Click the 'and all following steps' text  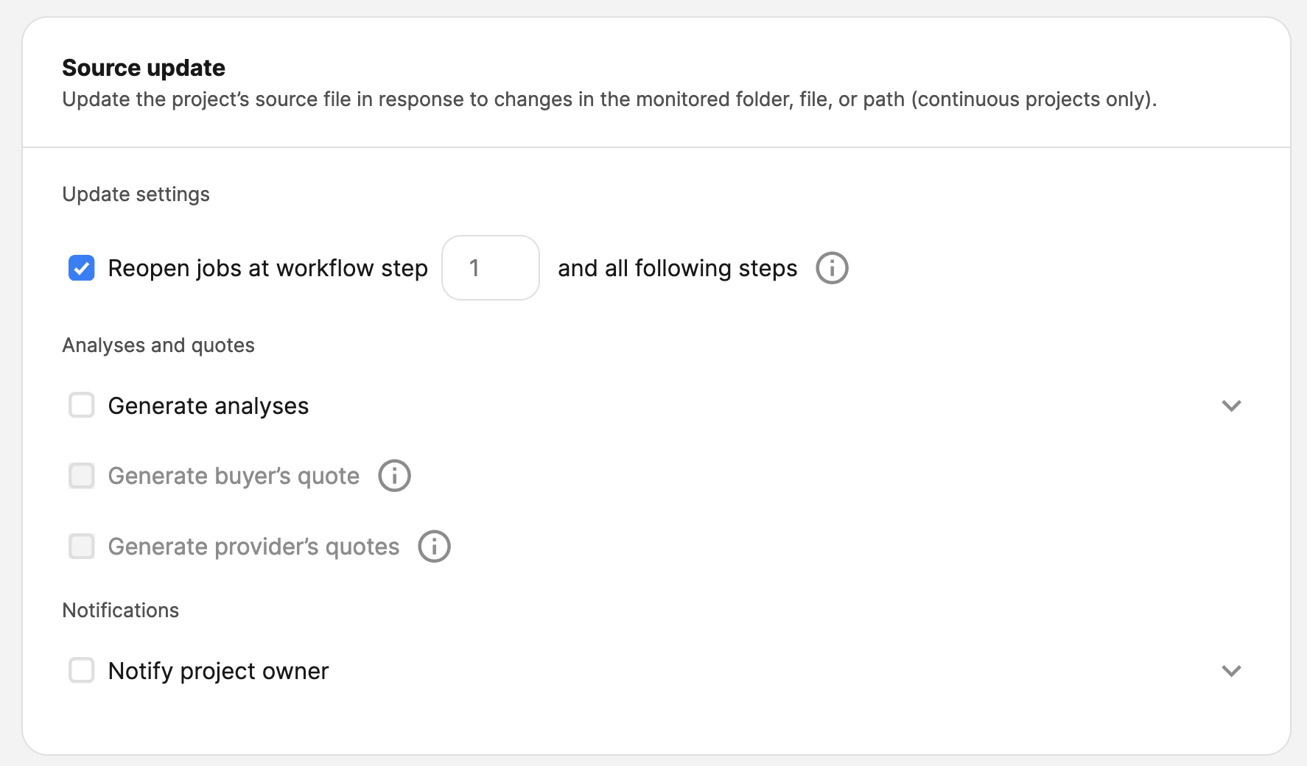tap(678, 268)
